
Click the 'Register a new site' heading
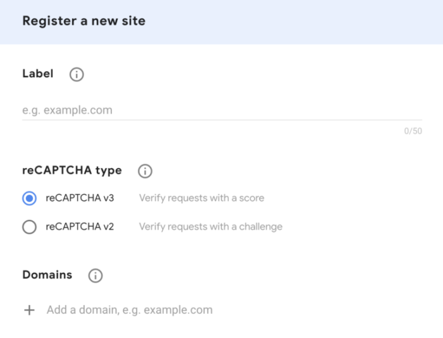click(84, 21)
